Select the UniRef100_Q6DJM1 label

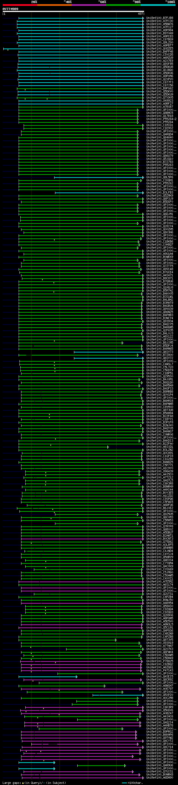point(159,214)
